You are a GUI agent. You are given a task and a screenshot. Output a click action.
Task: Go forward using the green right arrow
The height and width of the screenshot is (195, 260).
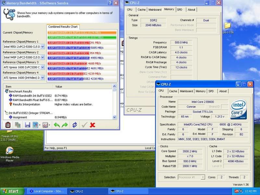(x=65, y=125)
